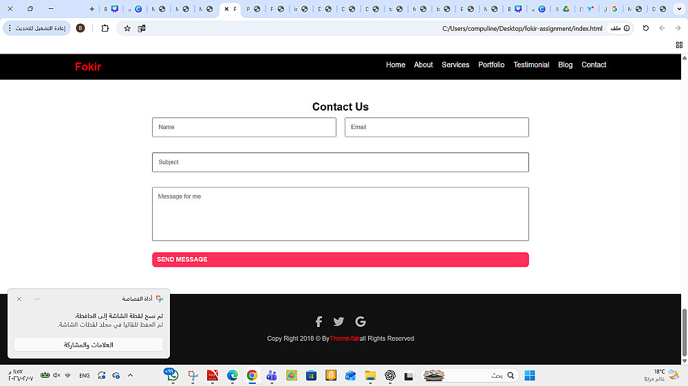
Task: Click the page vertical scrollbar thumb
Action: coord(684,332)
